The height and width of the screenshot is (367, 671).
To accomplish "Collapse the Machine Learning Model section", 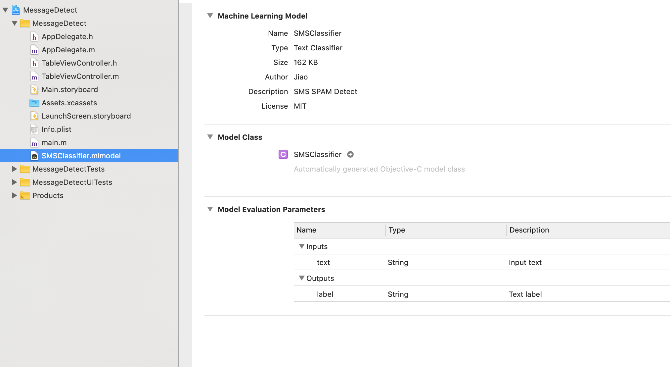I will coord(210,16).
